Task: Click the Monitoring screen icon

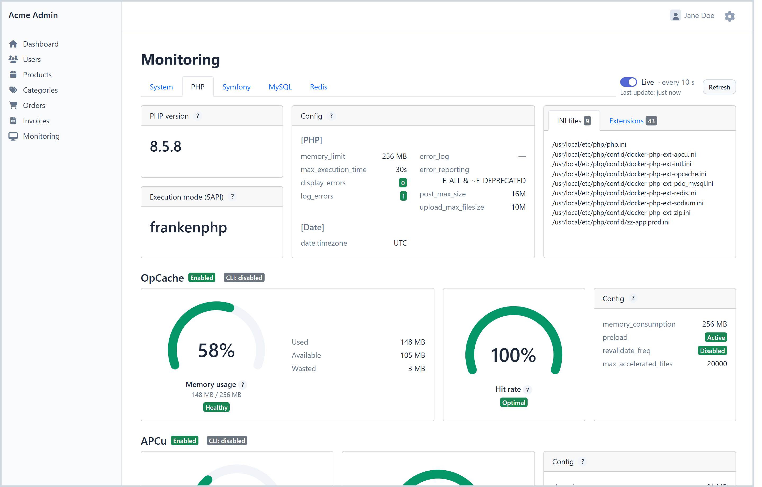Action: [13, 137]
